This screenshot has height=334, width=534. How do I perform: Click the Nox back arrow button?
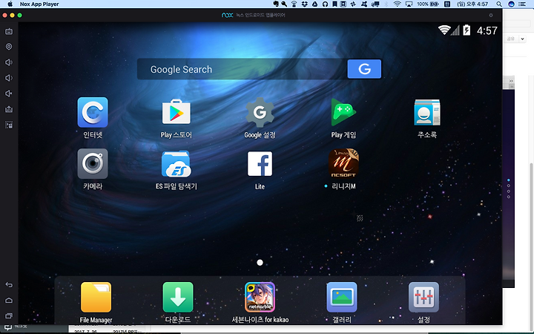tap(9, 284)
